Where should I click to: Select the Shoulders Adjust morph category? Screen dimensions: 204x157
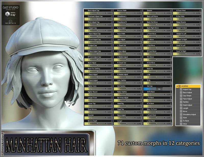189,115
